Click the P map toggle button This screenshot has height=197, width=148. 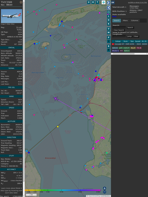[x=109, y=37]
